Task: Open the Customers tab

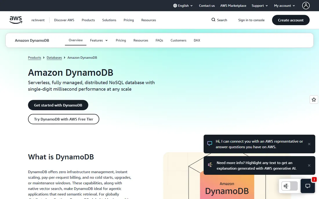Action: click(178, 40)
